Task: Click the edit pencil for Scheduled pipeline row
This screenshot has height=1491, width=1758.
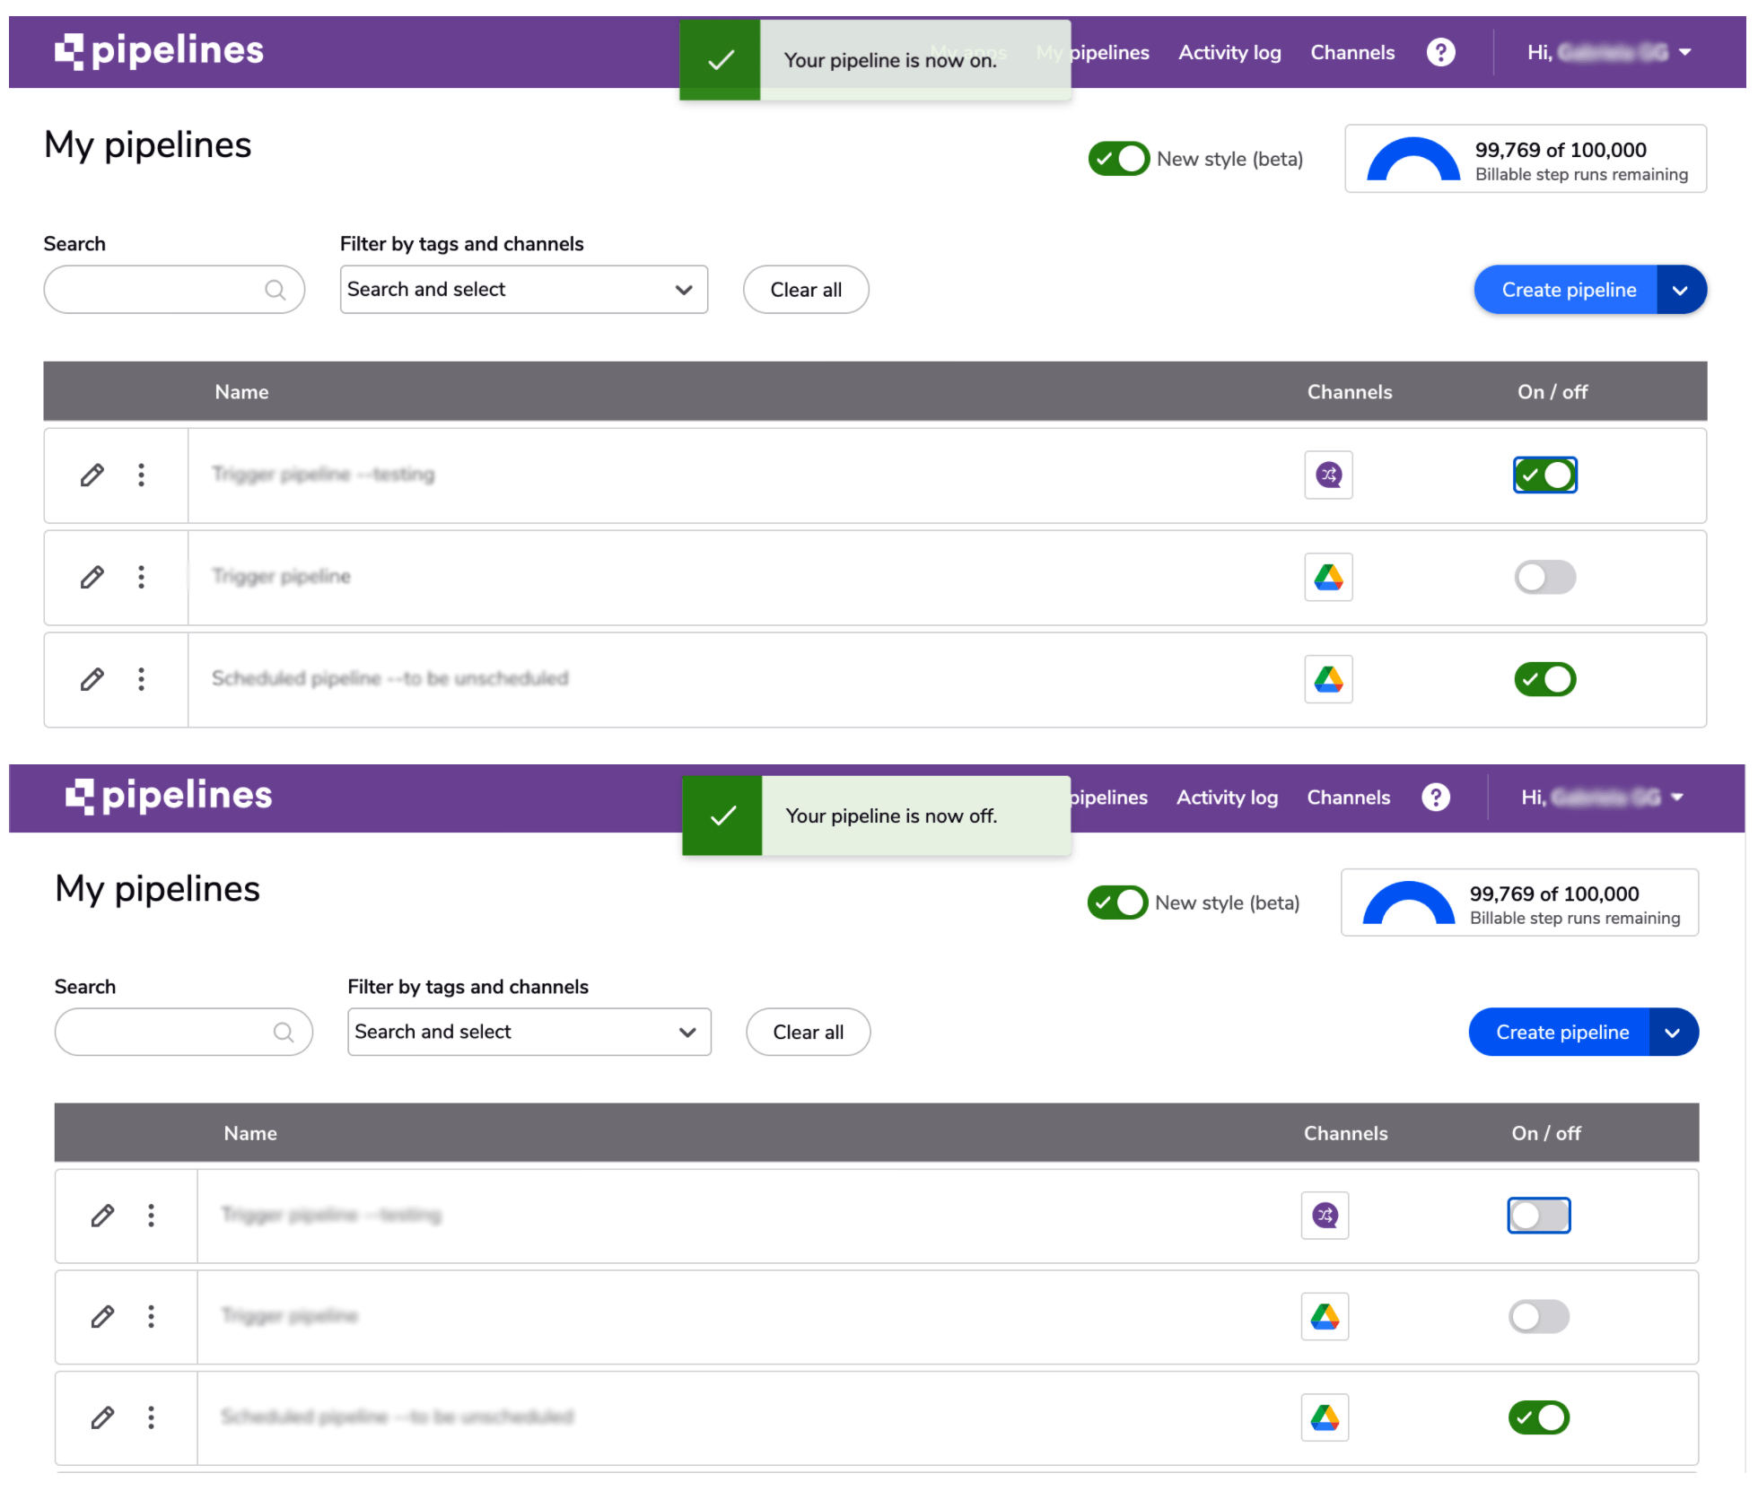Action: pos(92,679)
